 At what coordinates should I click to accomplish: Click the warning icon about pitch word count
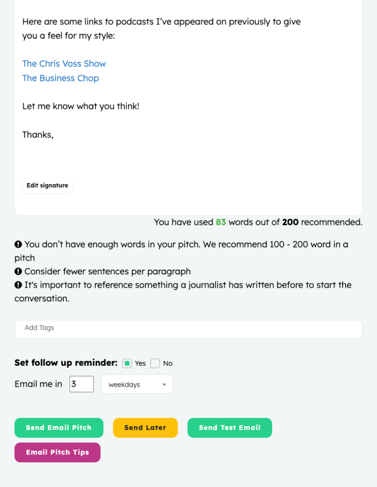18,244
